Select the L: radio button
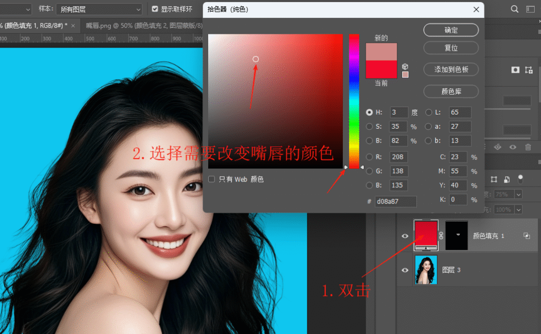541x334 pixels. [x=428, y=112]
